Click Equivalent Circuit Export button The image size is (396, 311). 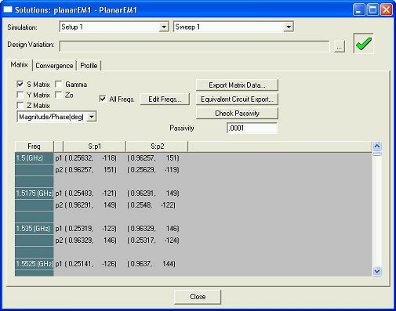(x=237, y=99)
